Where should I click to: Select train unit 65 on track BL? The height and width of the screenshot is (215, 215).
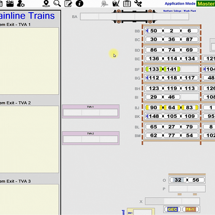(154, 127)
